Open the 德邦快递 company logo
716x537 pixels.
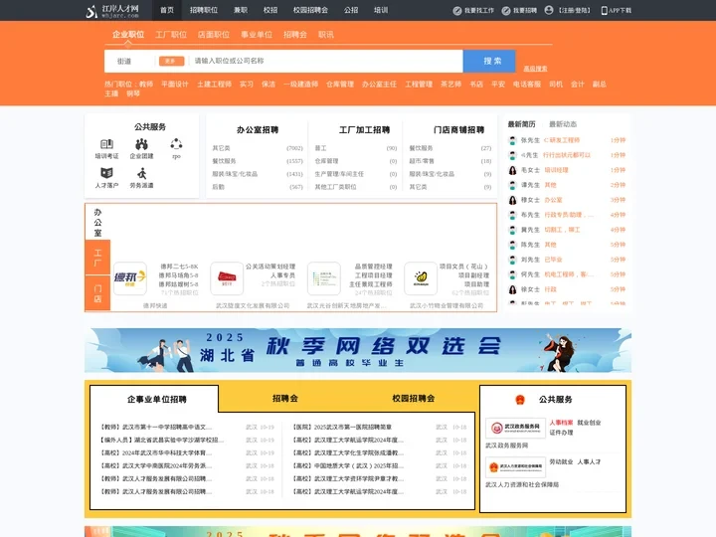tap(130, 278)
